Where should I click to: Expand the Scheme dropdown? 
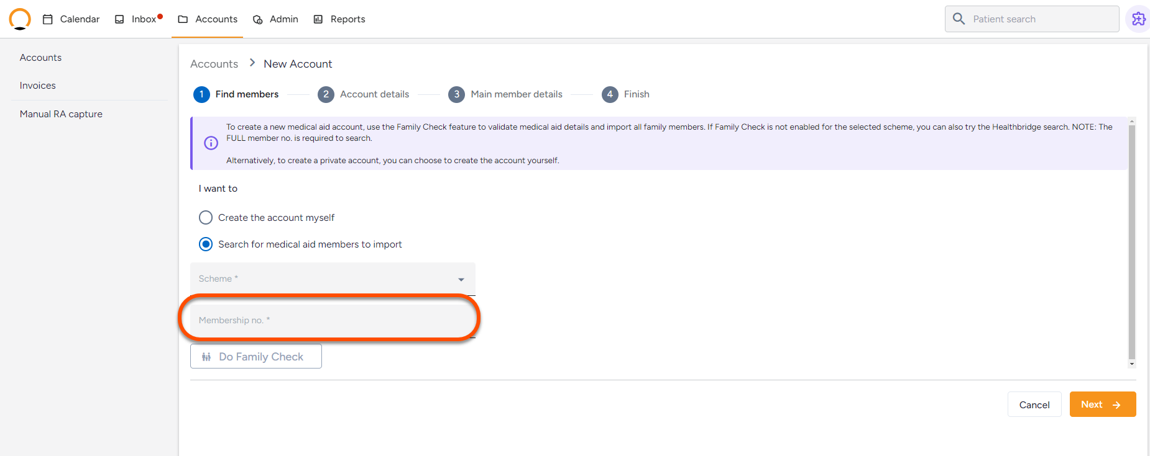pyautogui.click(x=333, y=279)
